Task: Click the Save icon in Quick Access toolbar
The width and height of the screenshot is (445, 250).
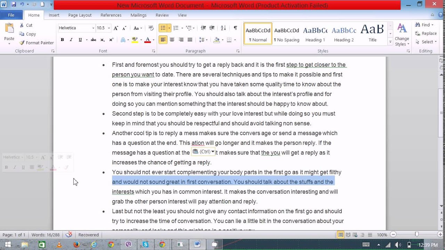Action: point(14,5)
